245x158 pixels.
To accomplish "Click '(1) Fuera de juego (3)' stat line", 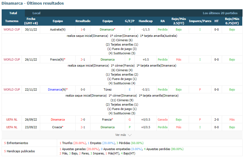I will point(122,49).
